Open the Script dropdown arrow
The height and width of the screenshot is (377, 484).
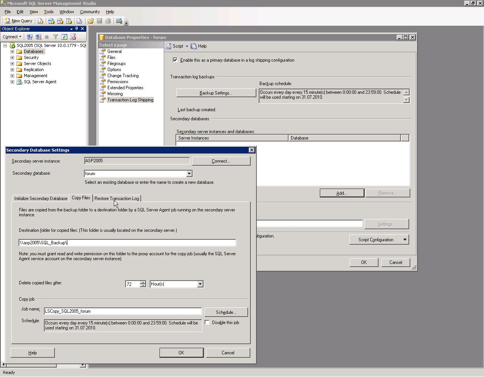point(187,46)
